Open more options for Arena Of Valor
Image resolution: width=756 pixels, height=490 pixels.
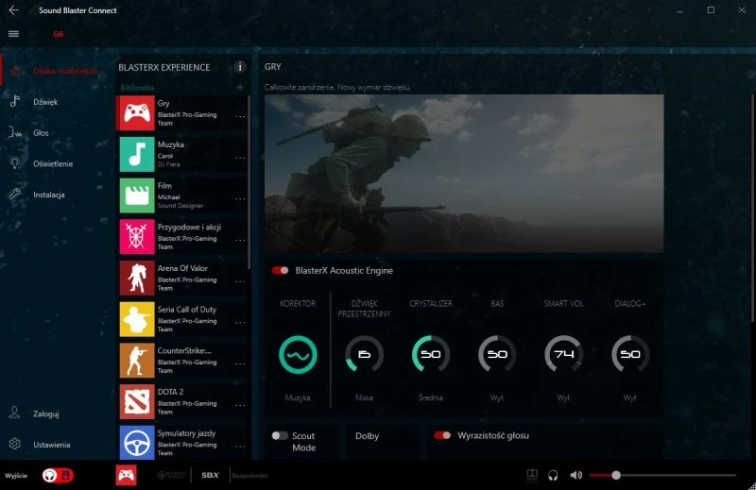pyautogui.click(x=240, y=281)
